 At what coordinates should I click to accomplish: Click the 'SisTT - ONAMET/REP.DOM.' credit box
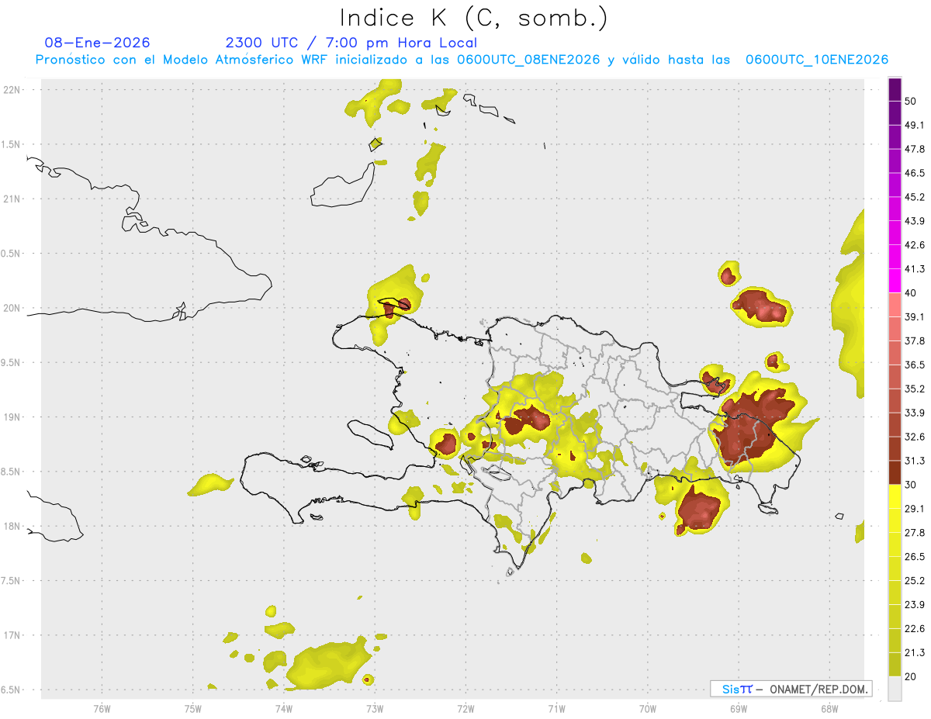coord(791,689)
